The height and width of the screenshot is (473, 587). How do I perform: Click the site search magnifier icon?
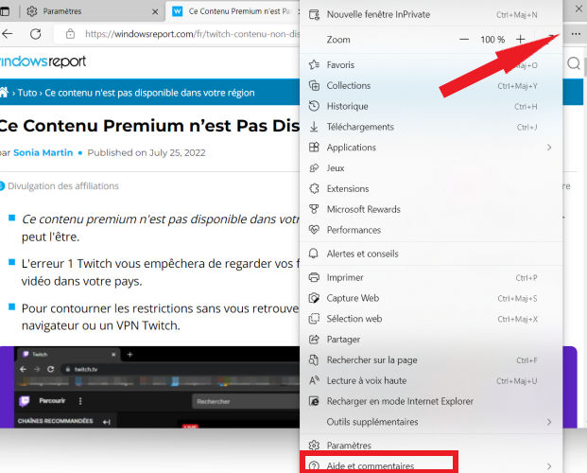574,63
